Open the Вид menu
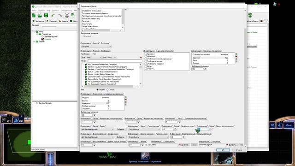 click(x=48, y=11)
